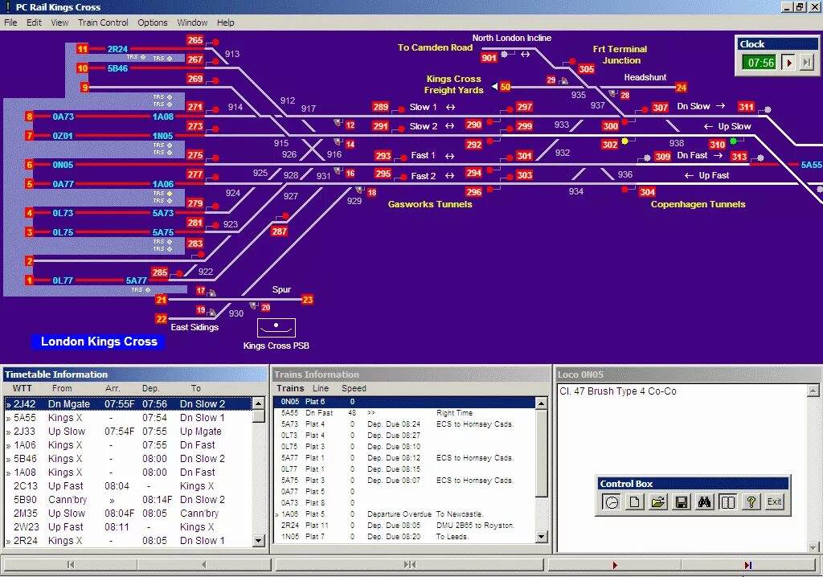823x577 pixels.
Task: Select timetable row 5A55 Kings X
Action: click(x=129, y=417)
